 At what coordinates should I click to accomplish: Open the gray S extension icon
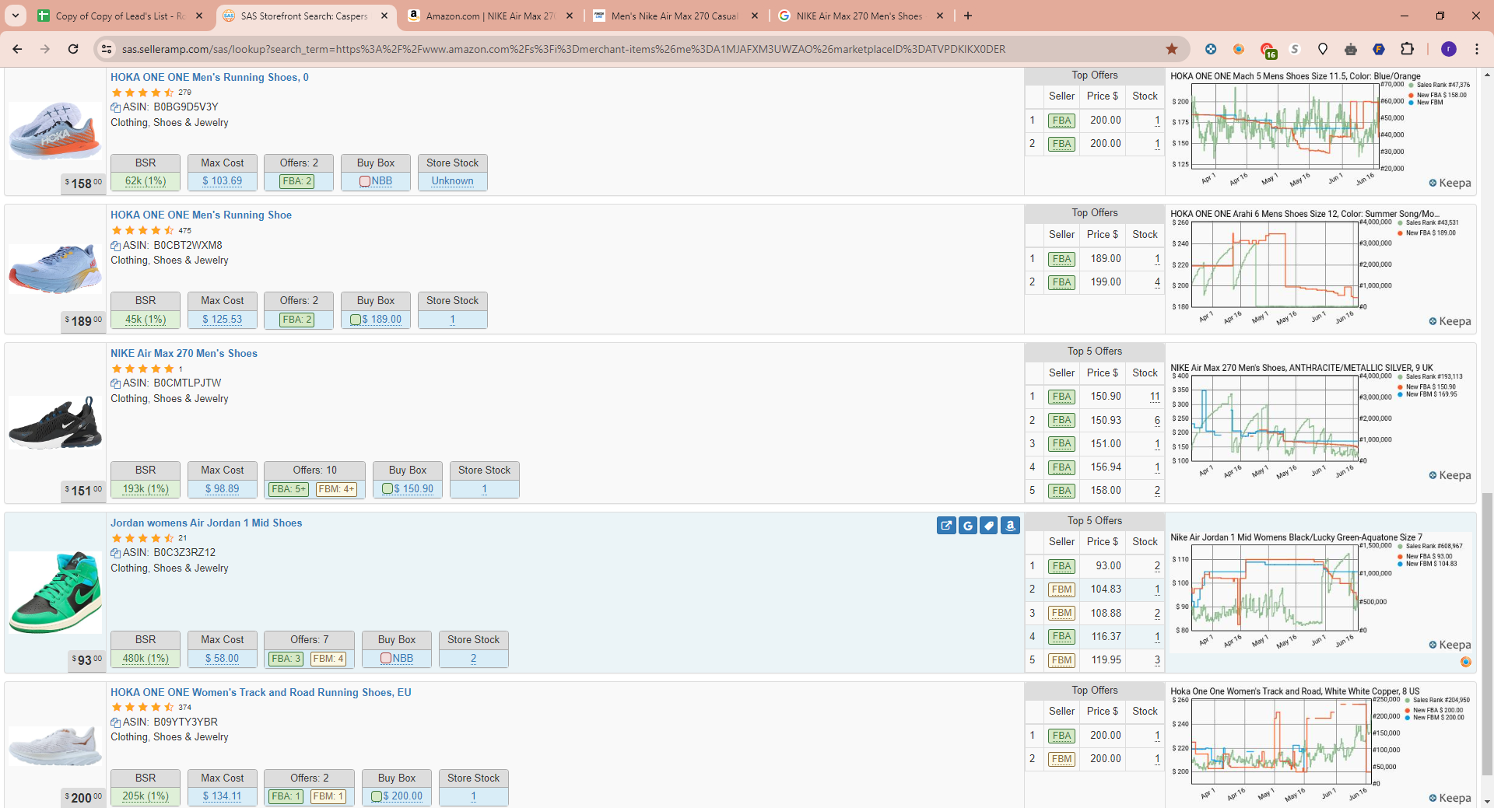coord(1295,49)
